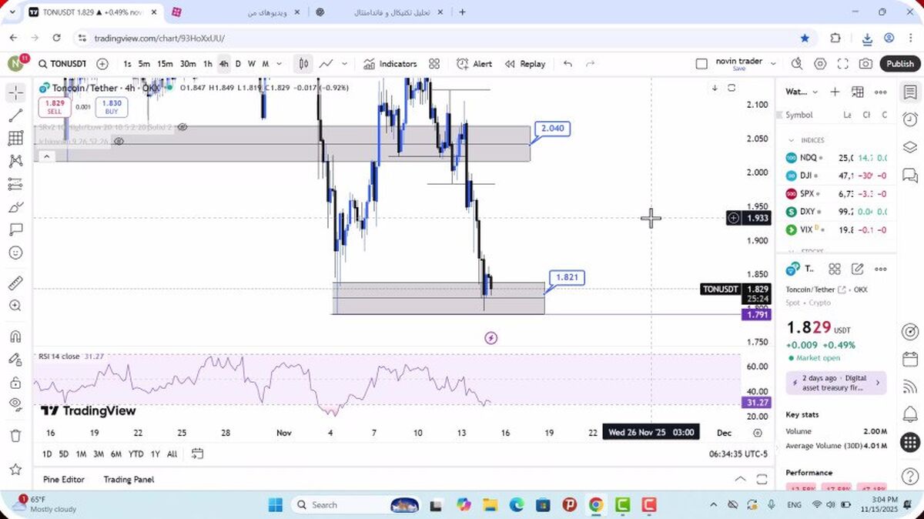Collapse the INDICES watchlist section

pyautogui.click(x=791, y=140)
